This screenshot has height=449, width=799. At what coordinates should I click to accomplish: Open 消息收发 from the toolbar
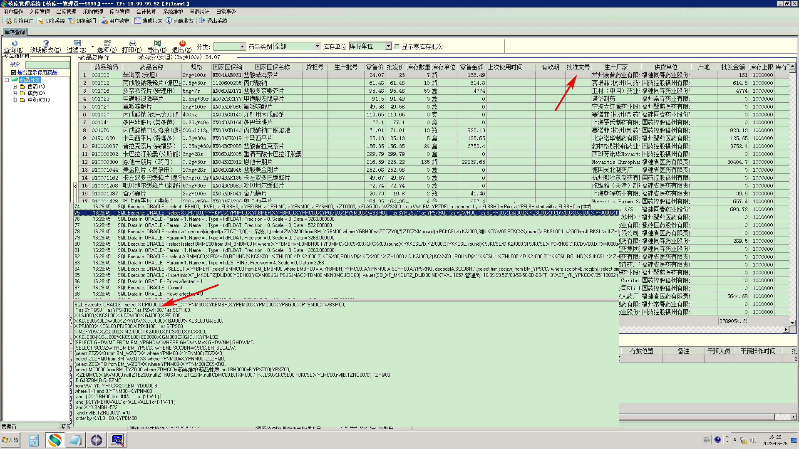[179, 21]
